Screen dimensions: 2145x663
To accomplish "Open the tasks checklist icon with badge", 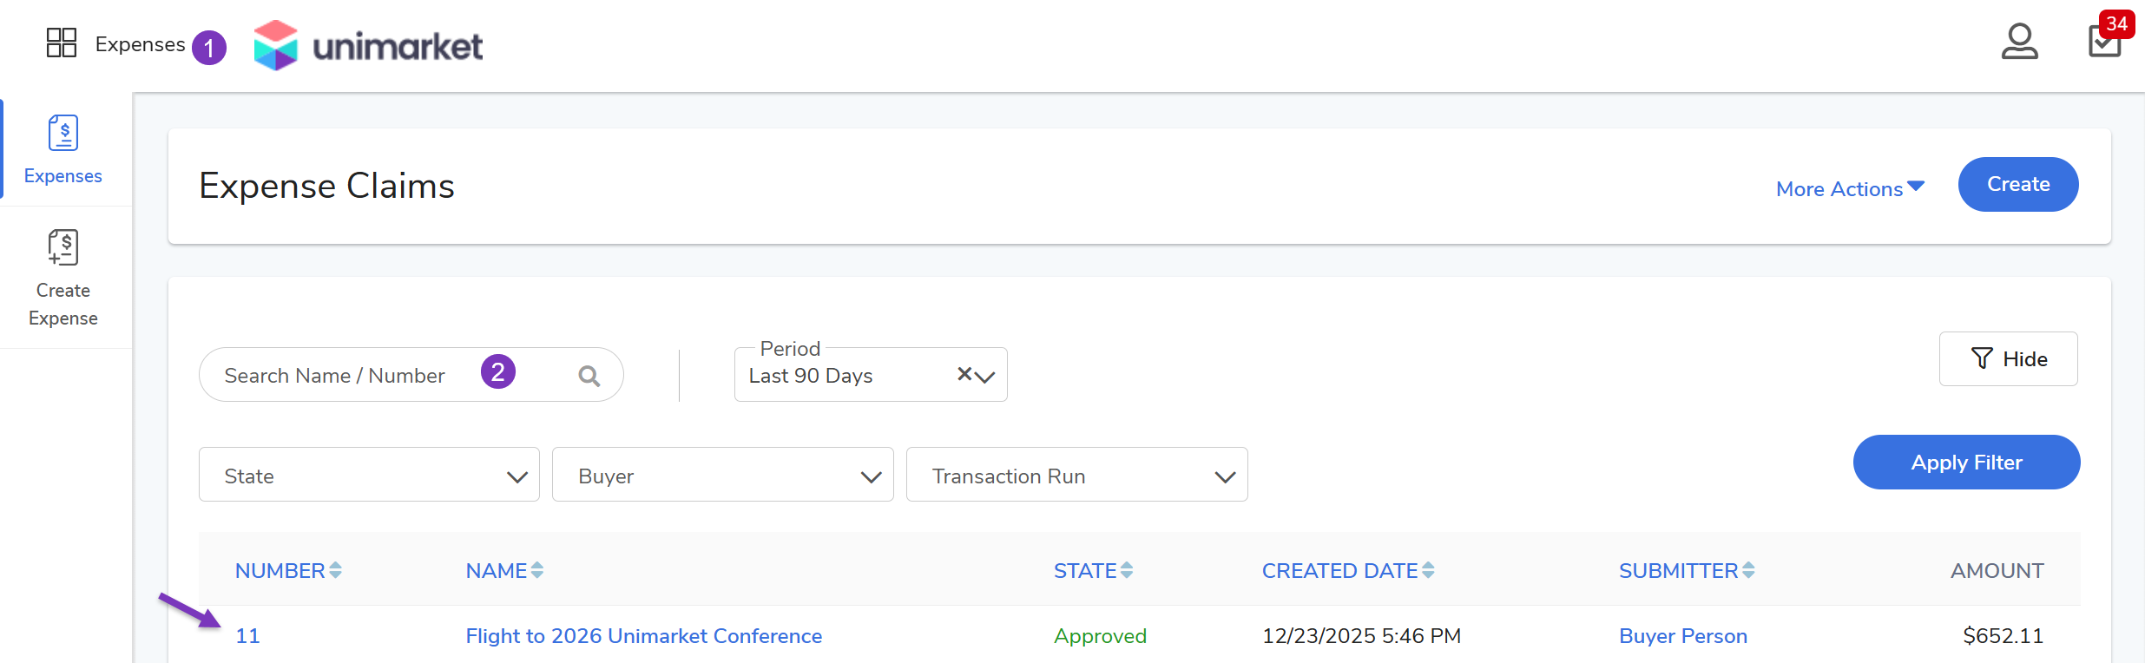I will (x=2104, y=42).
